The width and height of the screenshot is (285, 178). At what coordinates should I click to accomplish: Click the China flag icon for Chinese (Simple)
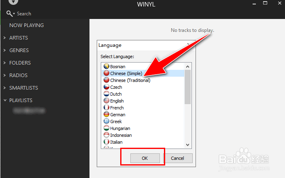[x=106, y=73]
